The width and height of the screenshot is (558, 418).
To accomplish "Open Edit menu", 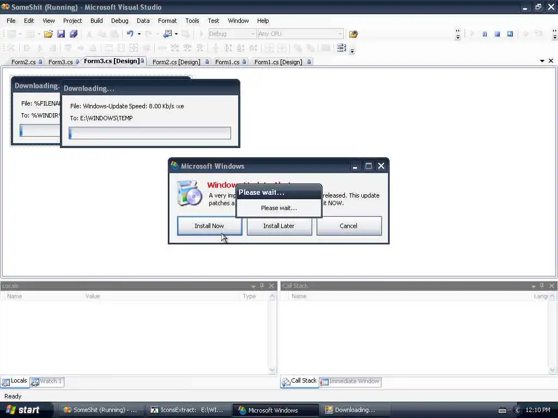I will tap(29, 21).
